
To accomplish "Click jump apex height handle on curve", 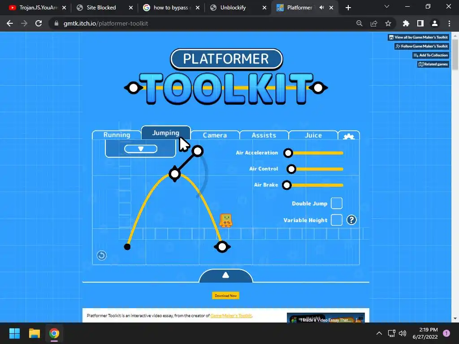I will coord(175,174).
